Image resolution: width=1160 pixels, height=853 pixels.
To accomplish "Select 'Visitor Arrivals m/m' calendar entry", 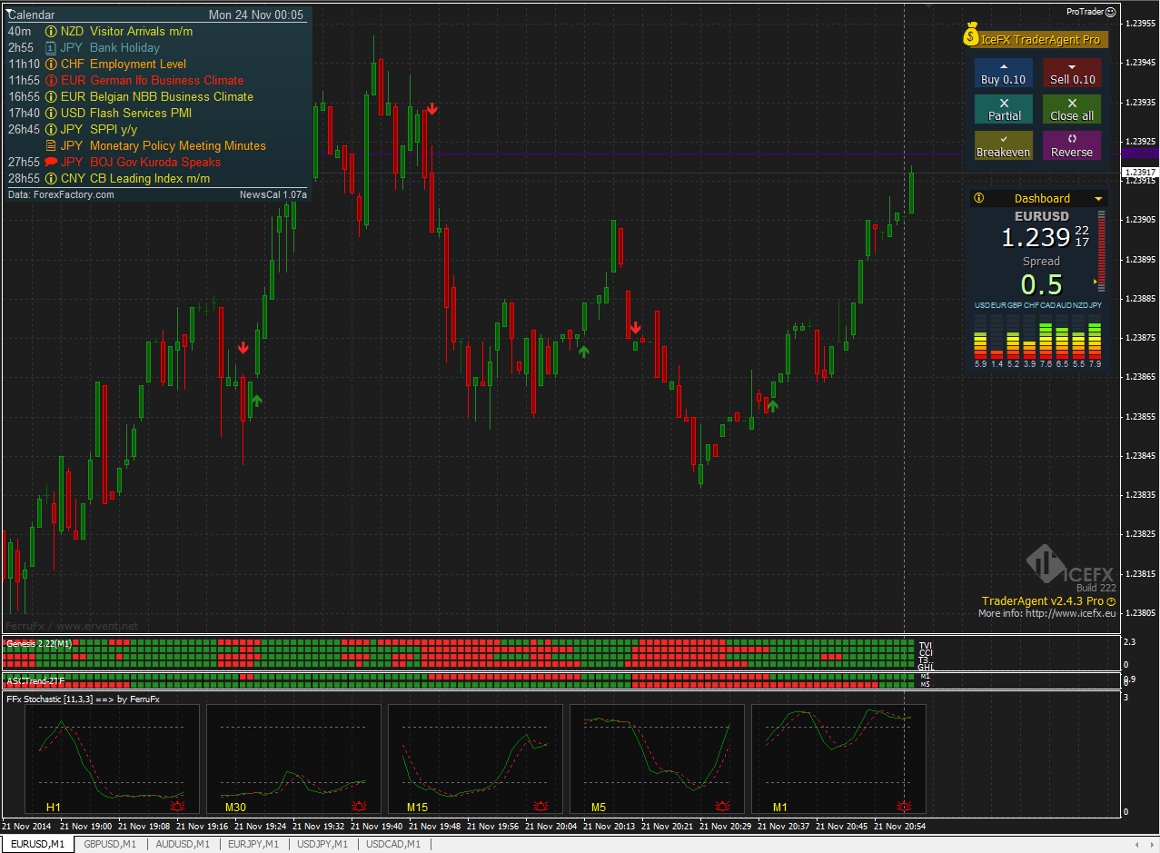I will click(x=142, y=31).
